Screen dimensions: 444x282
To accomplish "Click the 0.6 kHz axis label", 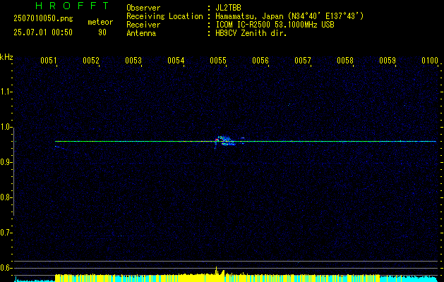I will (x=6, y=268).
